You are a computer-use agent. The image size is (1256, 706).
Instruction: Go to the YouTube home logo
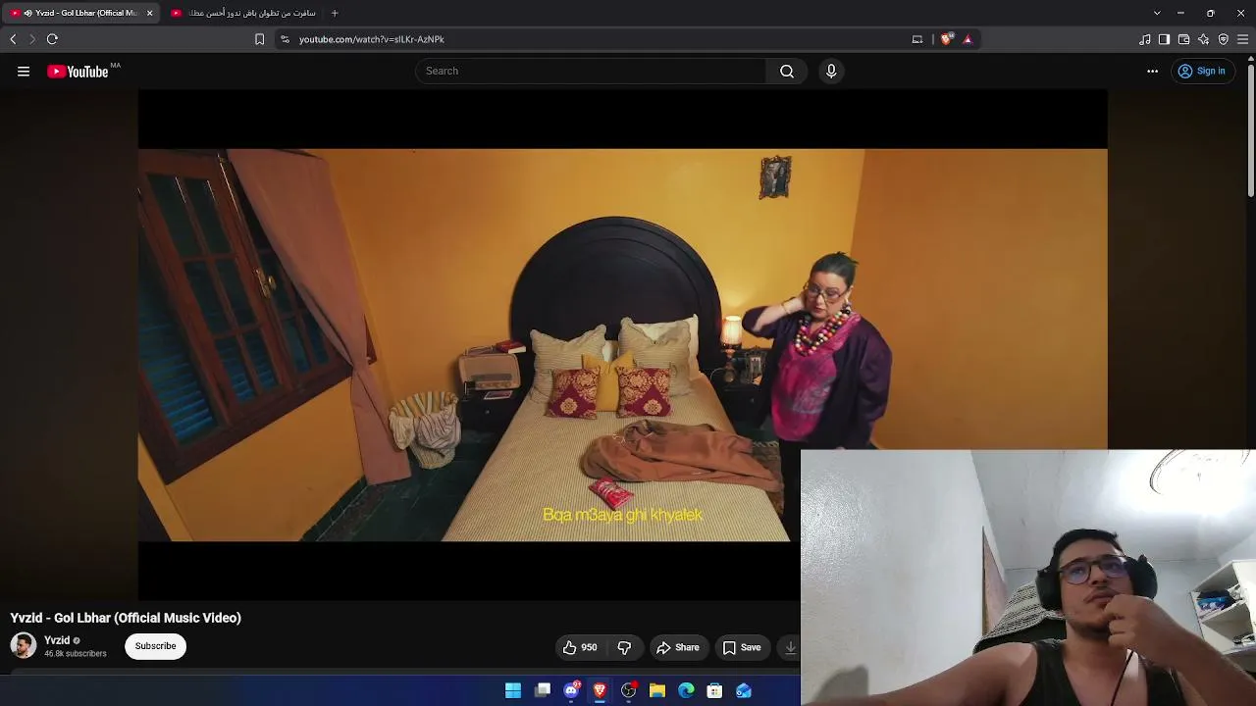tap(78, 71)
